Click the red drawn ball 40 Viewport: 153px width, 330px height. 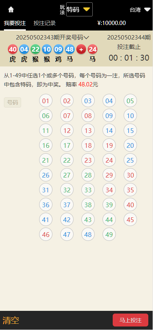tap(13, 49)
